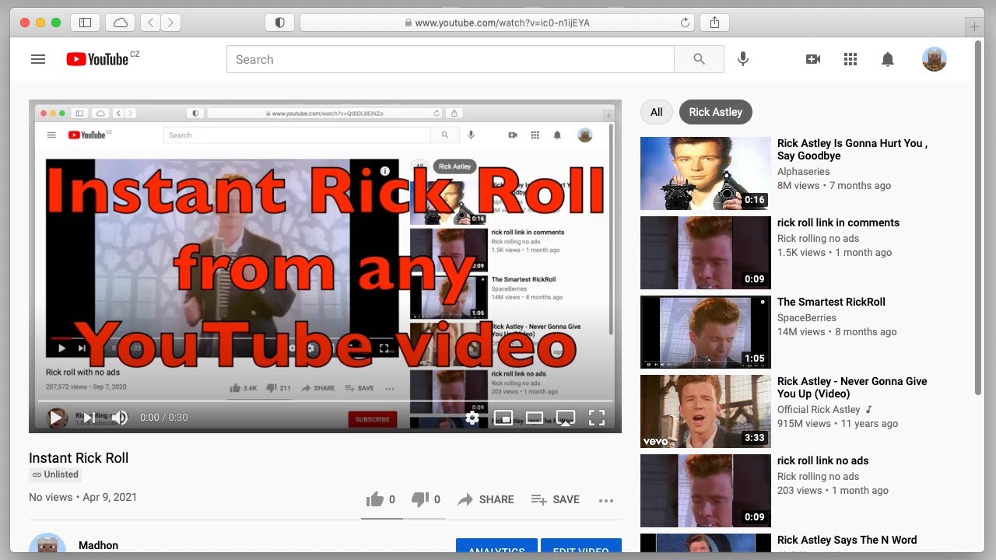
Task: Open 'rick roll link in comments' video title
Action: (838, 222)
